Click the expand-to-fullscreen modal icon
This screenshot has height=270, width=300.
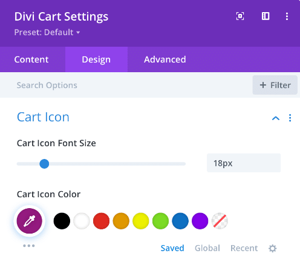(240, 16)
